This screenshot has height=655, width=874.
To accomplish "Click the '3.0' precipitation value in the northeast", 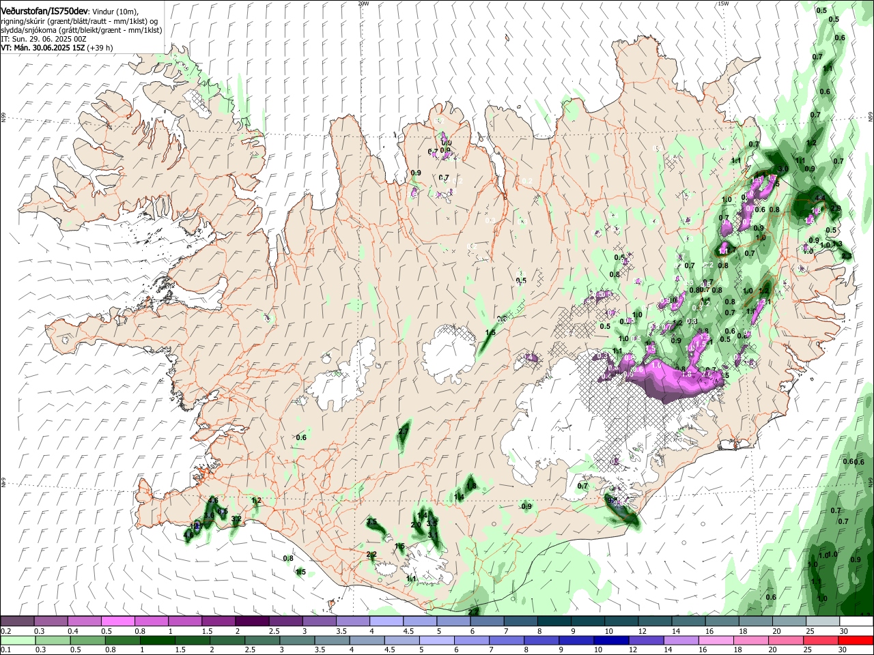I will (x=783, y=169).
